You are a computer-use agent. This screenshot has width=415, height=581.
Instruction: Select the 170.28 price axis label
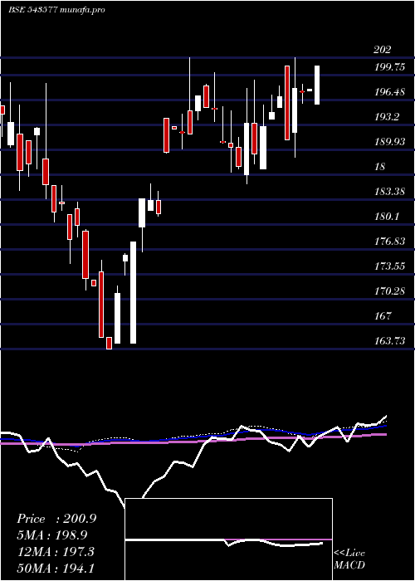point(390,290)
